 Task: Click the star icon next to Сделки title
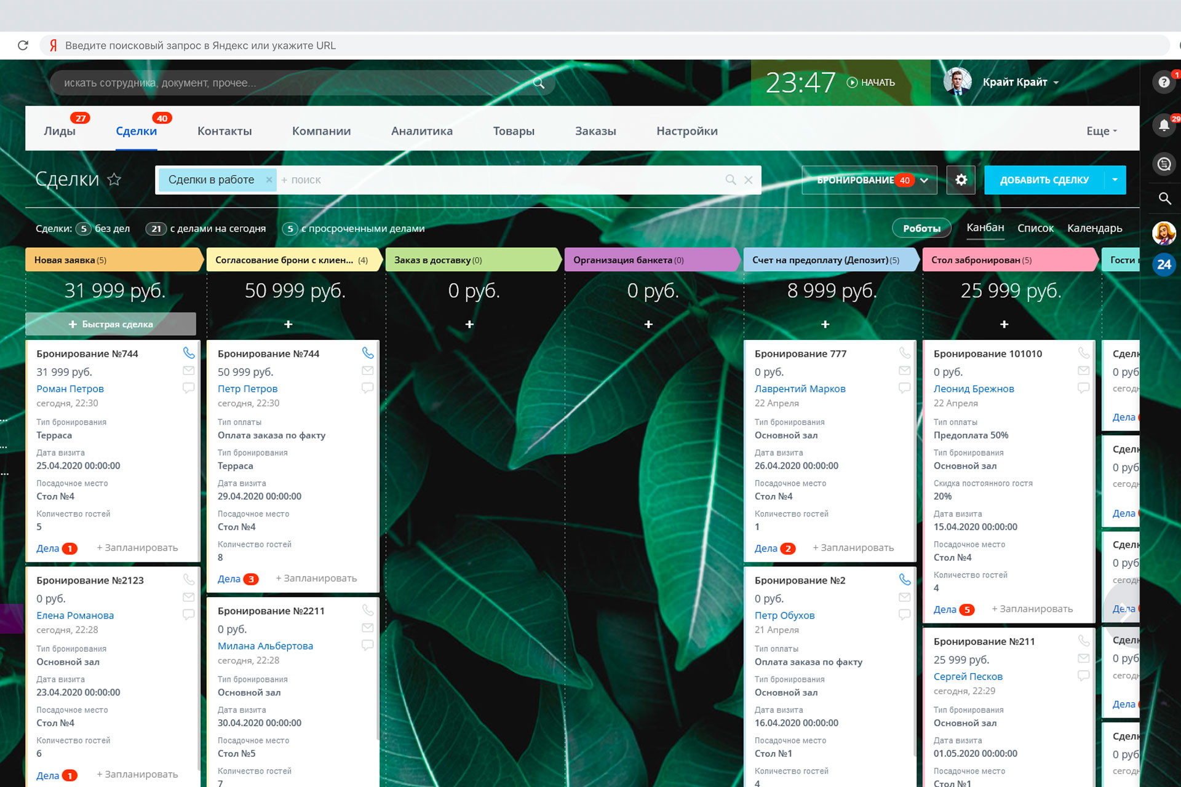coord(114,180)
